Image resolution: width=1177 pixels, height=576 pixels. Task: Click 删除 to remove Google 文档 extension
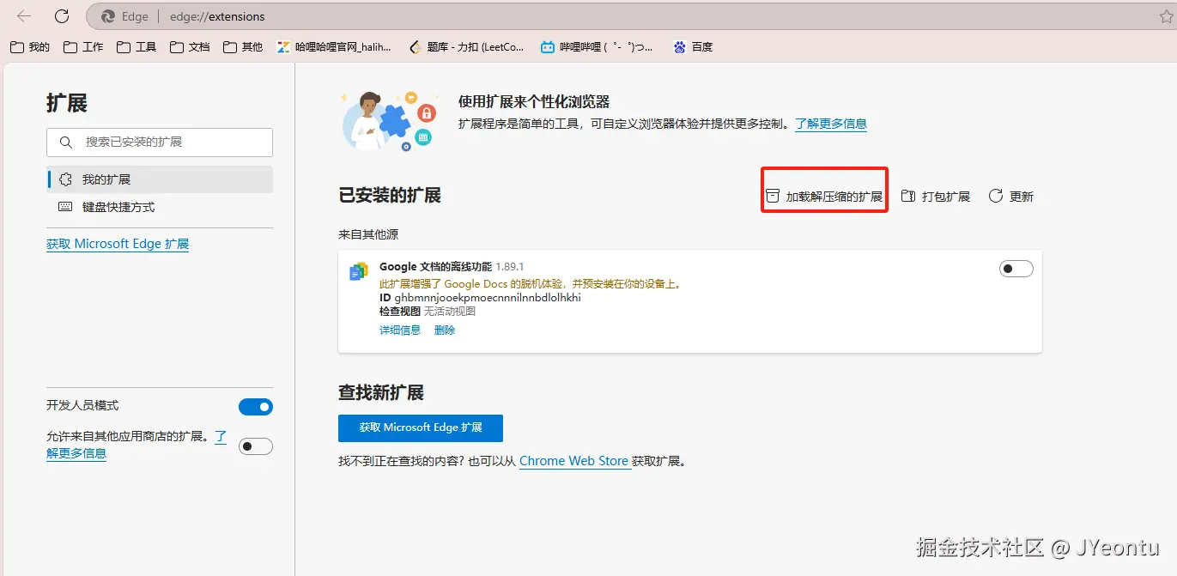445,330
